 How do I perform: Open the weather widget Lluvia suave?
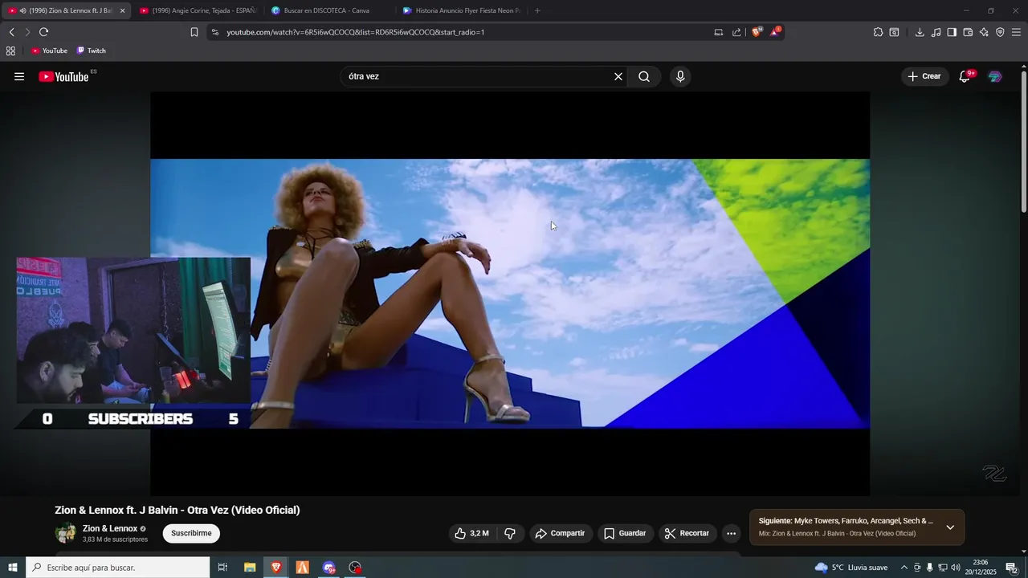[851, 568]
